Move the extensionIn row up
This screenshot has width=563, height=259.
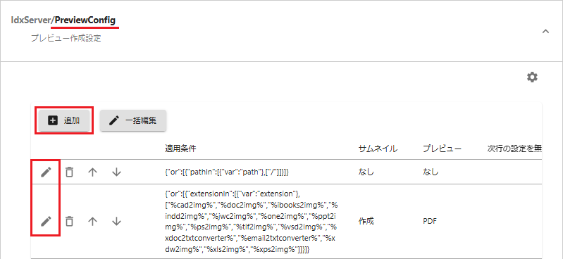point(93,221)
